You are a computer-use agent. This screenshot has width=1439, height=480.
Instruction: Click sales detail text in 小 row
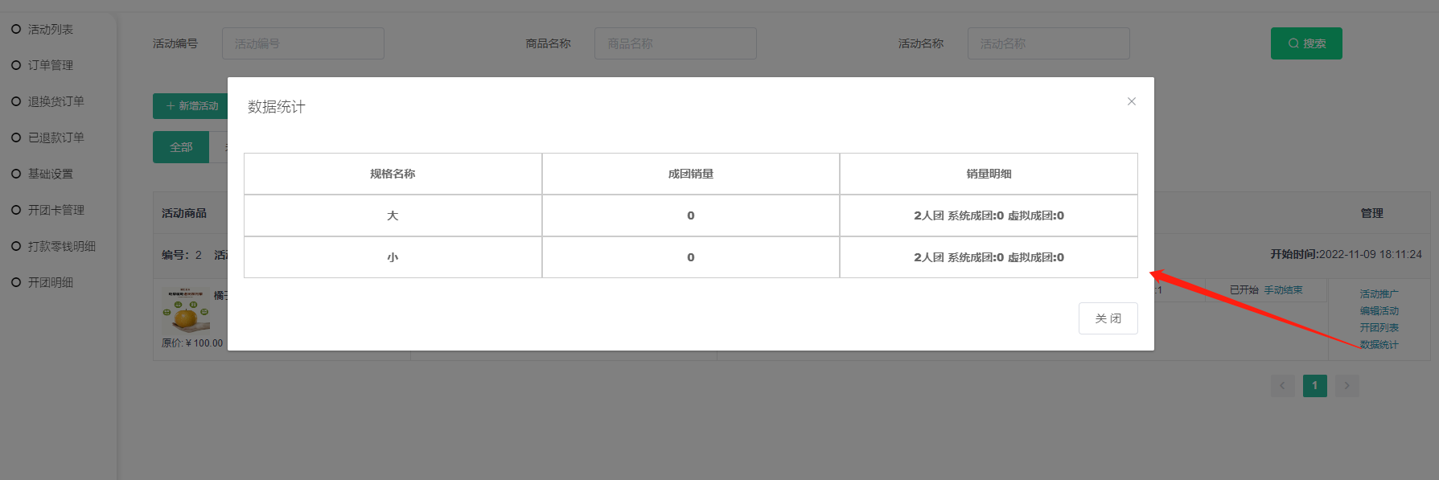989,257
